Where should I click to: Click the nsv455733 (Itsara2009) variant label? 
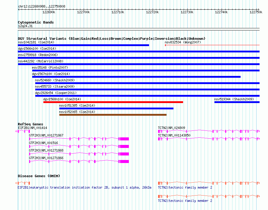tap(55, 86)
